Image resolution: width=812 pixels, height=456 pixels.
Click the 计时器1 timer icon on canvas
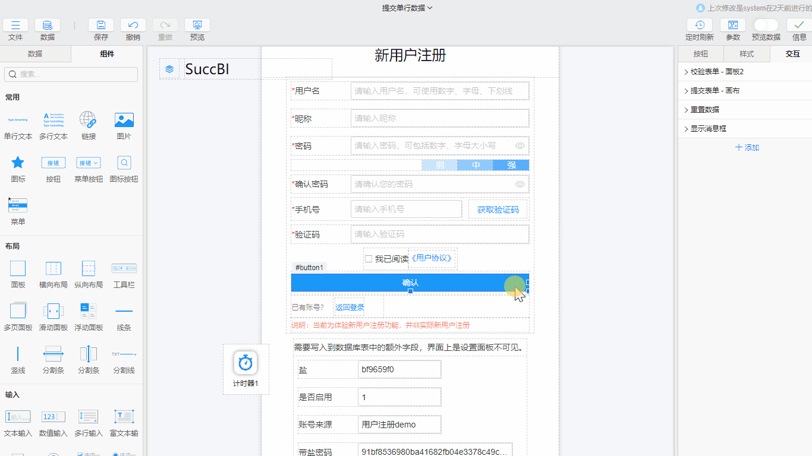pos(246,363)
